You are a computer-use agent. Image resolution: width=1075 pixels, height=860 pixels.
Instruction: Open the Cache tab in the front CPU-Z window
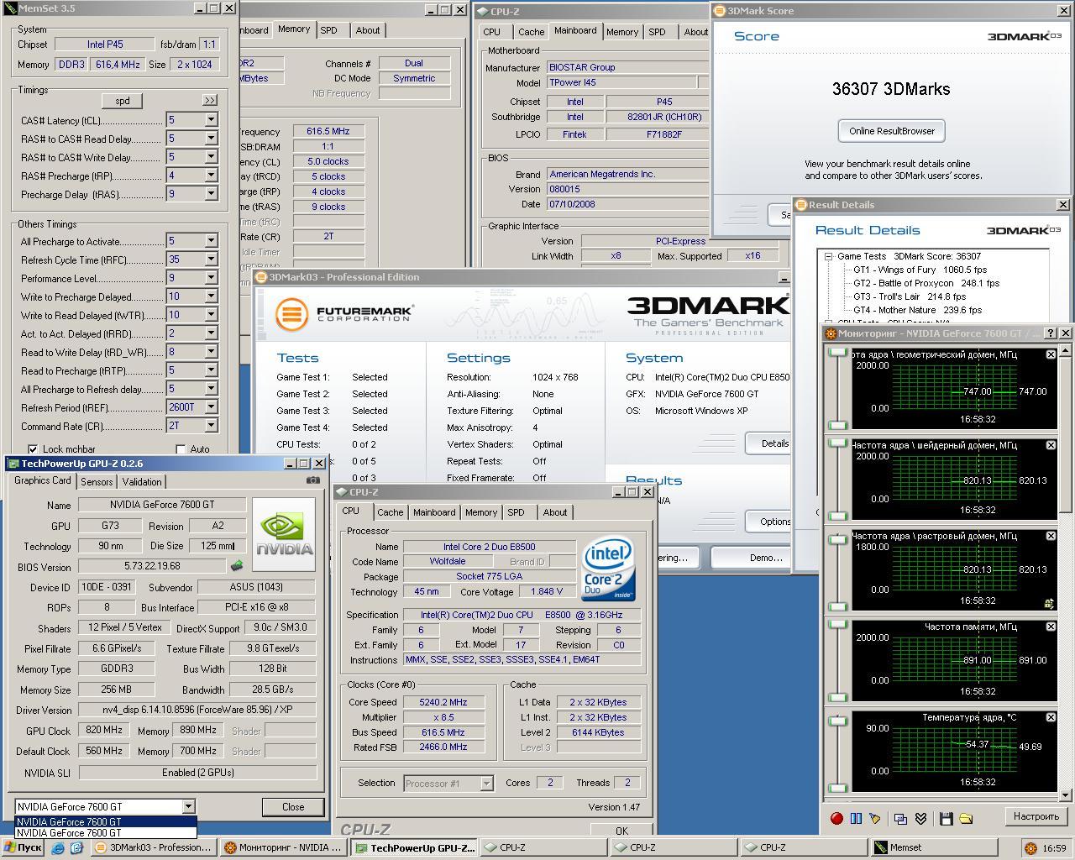pos(390,512)
